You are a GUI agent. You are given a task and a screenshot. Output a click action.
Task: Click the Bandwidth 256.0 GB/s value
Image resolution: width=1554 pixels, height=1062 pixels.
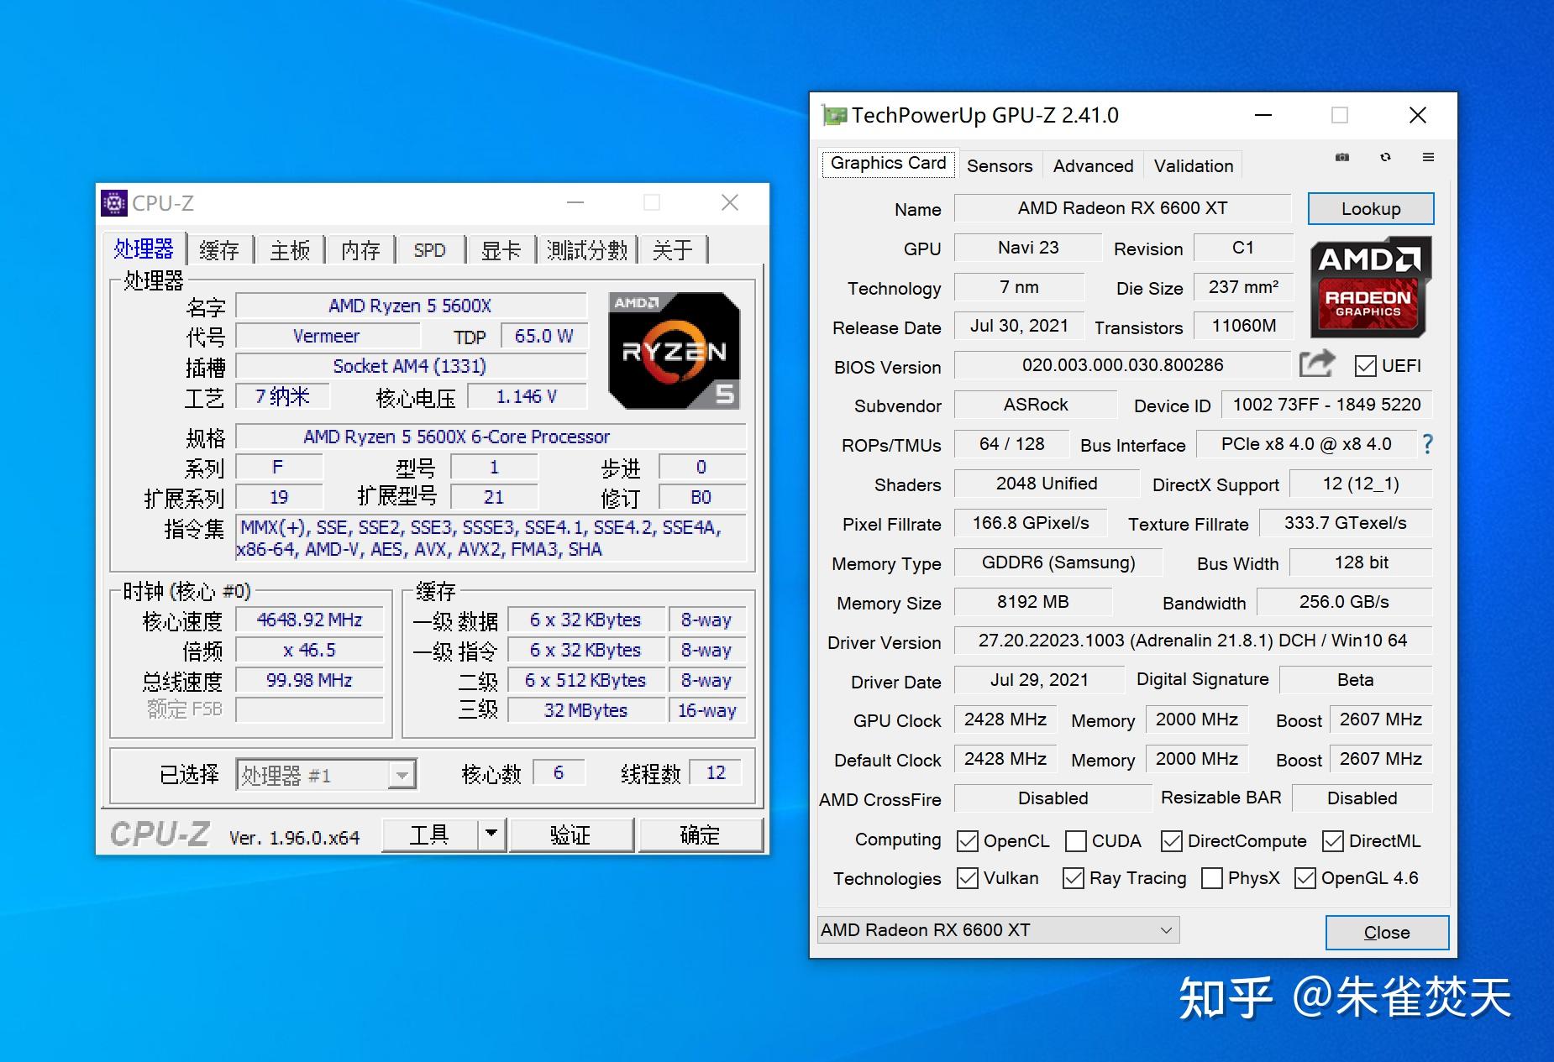click(x=1344, y=602)
